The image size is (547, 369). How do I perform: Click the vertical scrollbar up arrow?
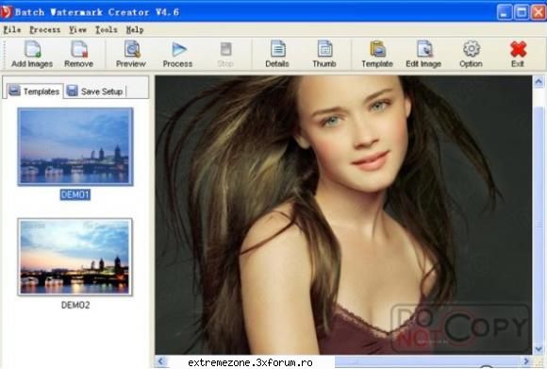pos(539,82)
